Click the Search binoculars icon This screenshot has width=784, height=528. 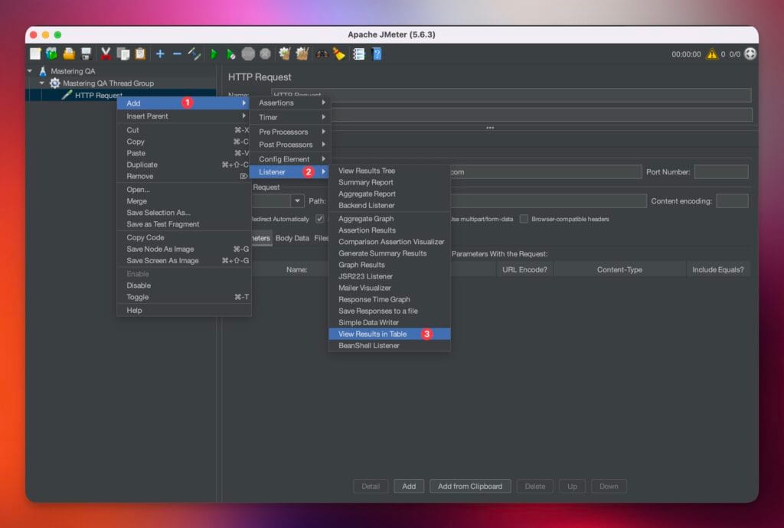pyautogui.click(x=322, y=54)
